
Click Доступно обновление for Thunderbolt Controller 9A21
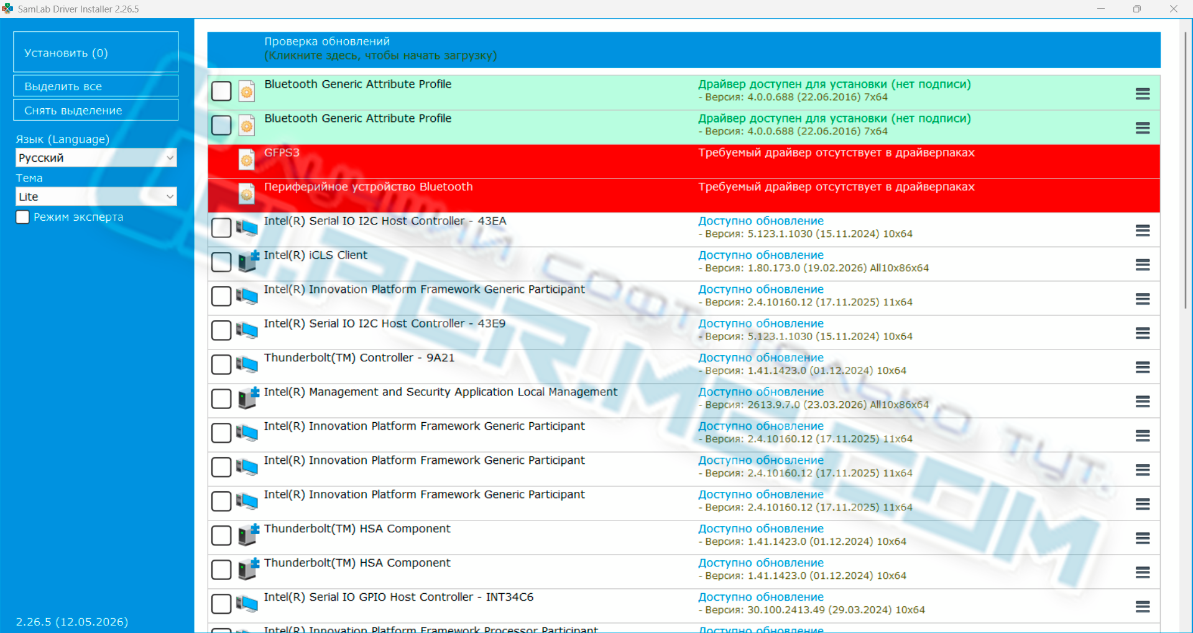(761, 358)
